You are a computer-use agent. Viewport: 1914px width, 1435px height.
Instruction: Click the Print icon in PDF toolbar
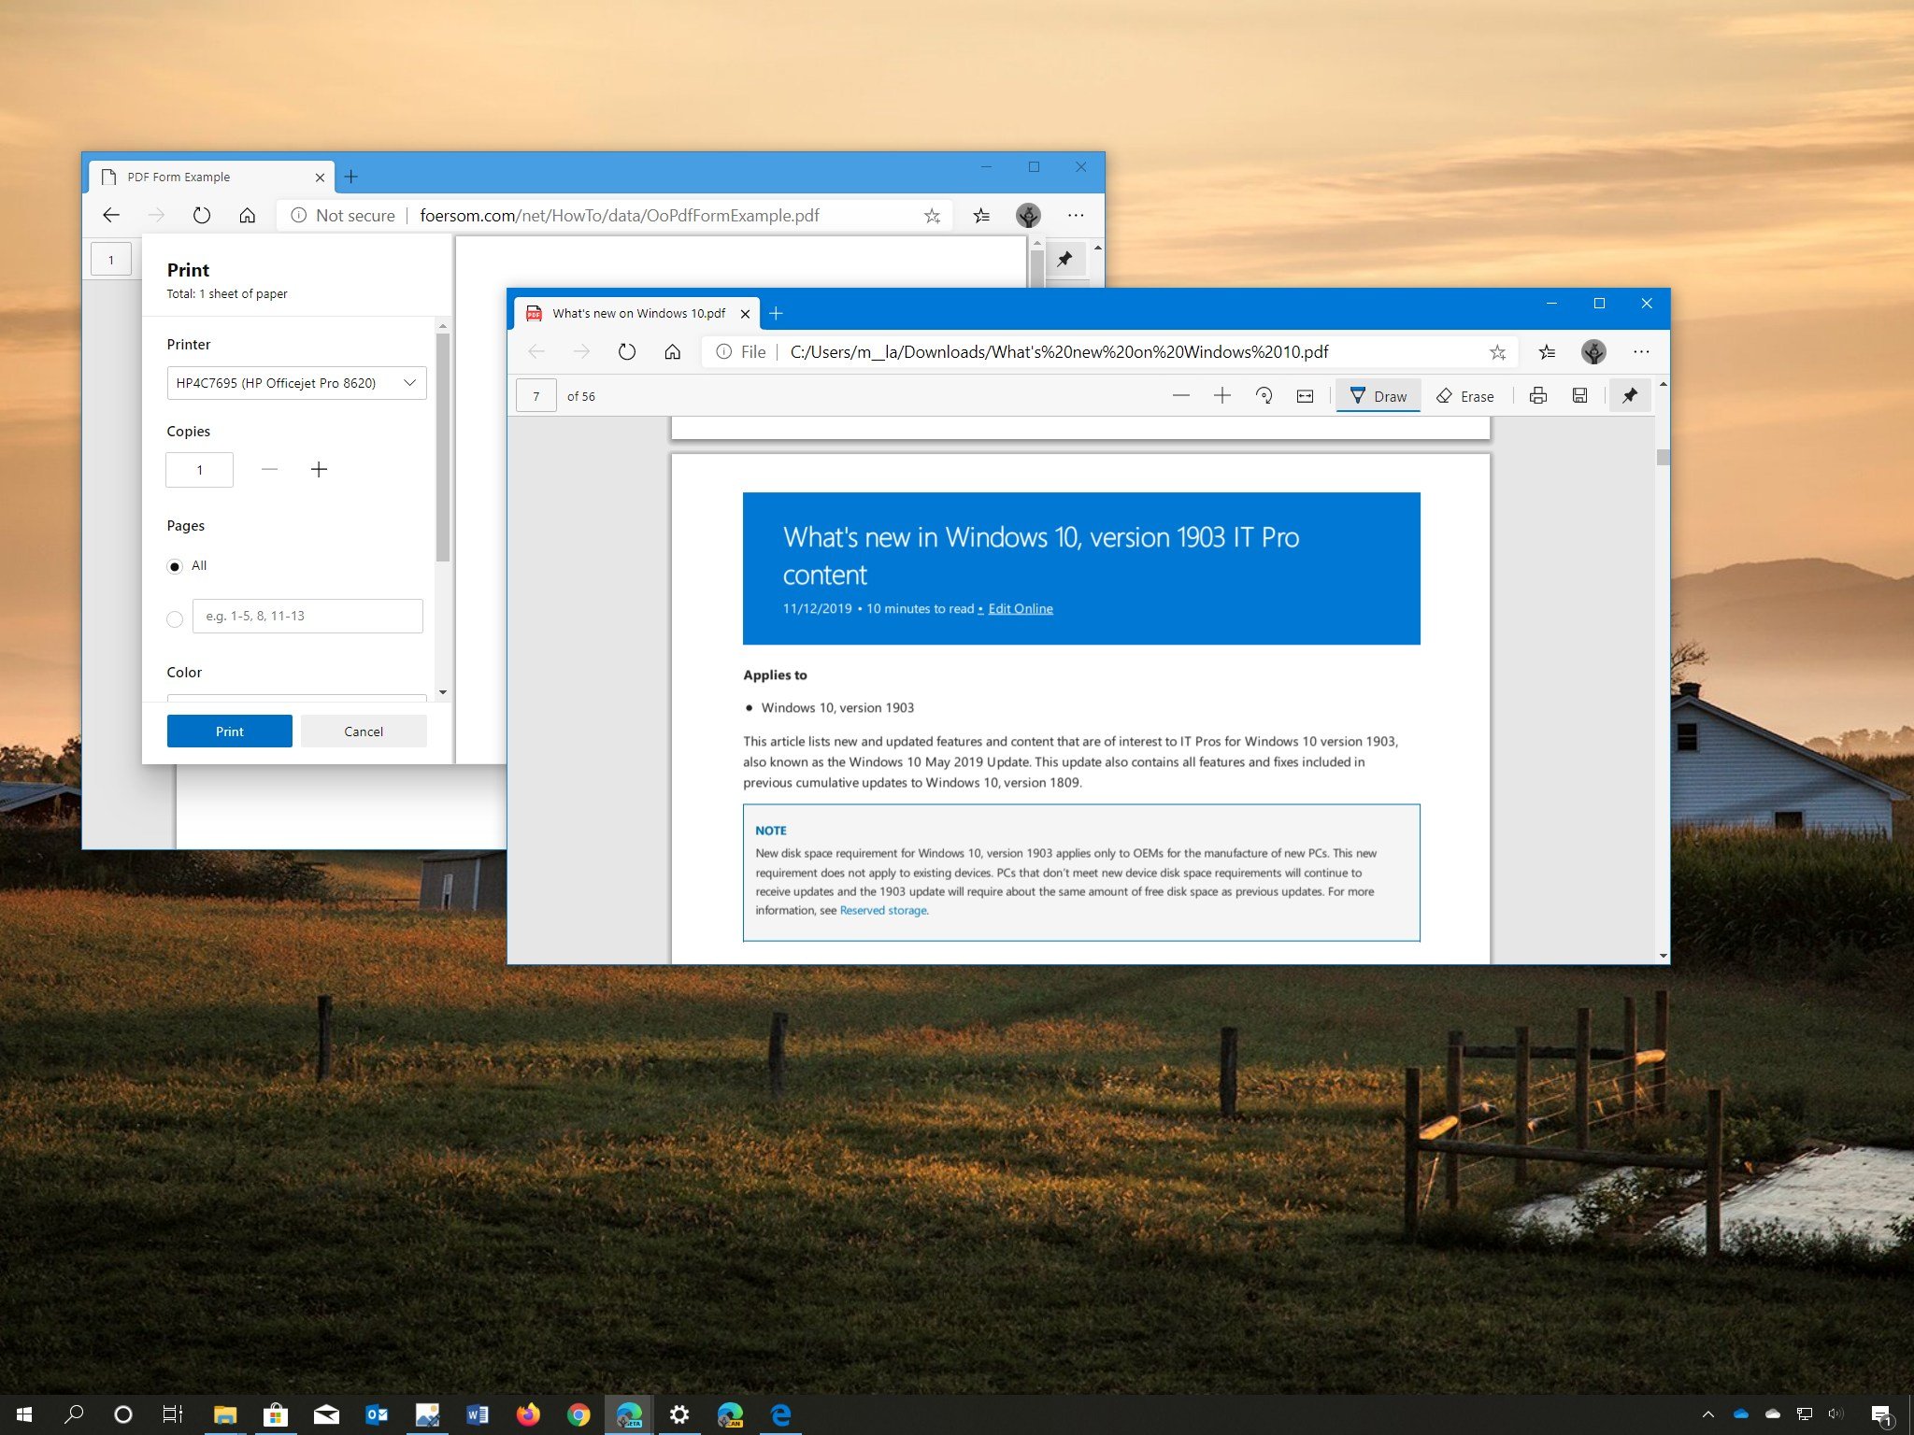(1537, 396)
